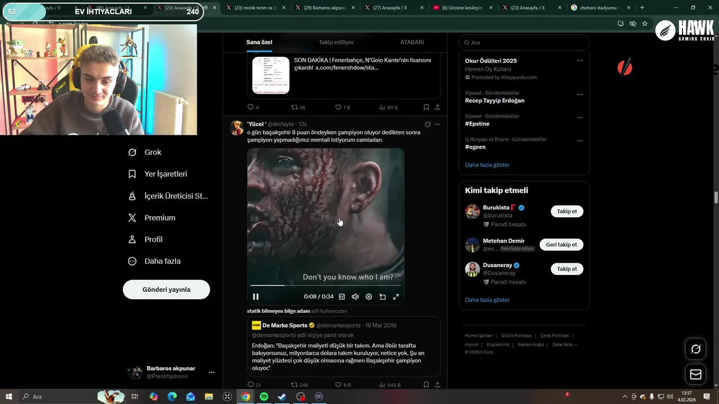Open video in picture-in-picture mode
719x404 pixels.
(383, 297)
